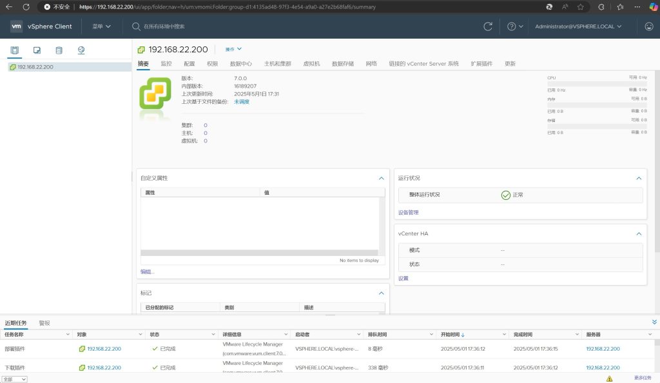Switch to 近期任务 tab
This screenshot has height=383, width=660.
[x=15, y=323]
